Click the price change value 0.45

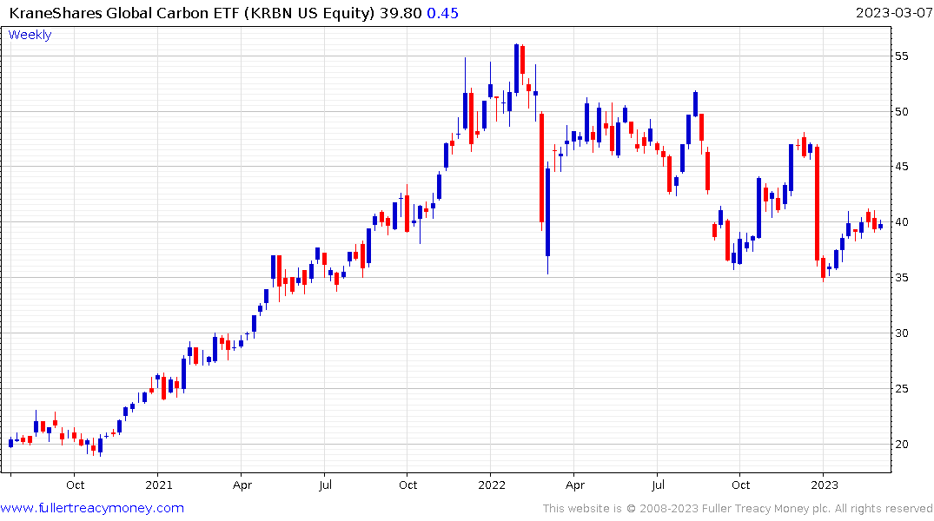coord(442,13)
